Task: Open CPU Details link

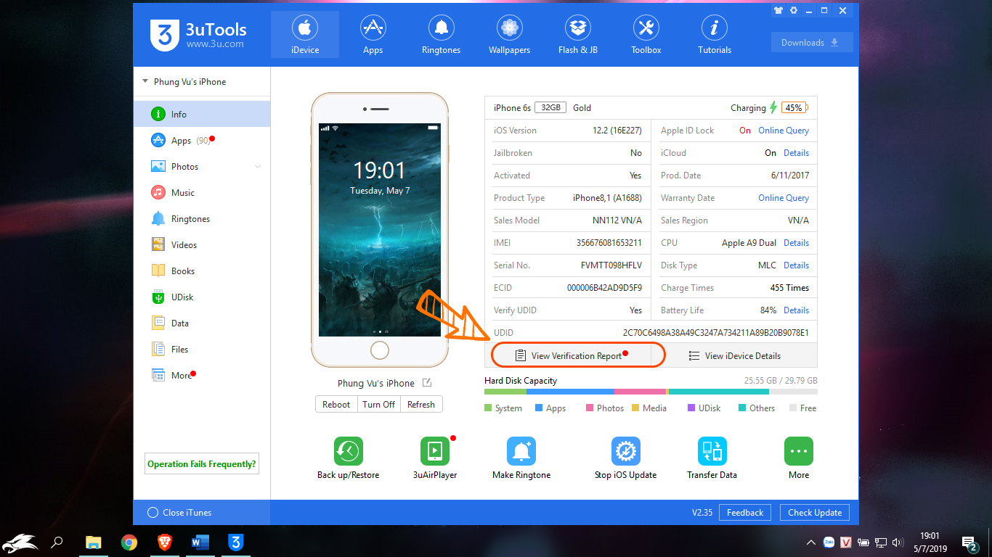Action: pos(796,243)
